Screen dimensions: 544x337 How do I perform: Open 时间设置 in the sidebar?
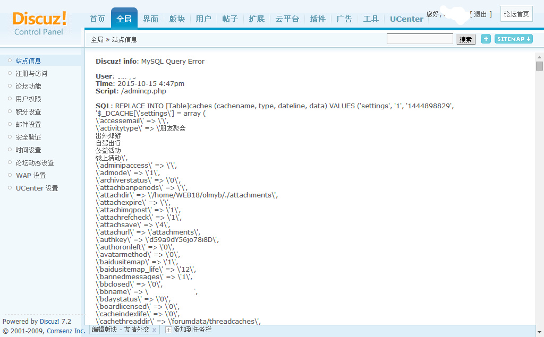(29, 150)
